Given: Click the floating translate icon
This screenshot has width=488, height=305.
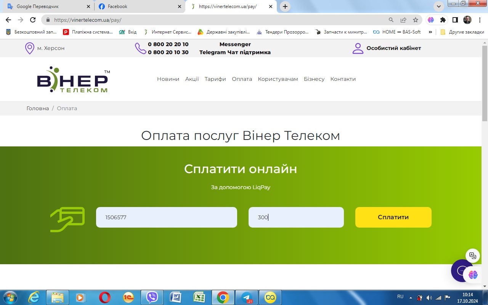Looking at the screenshot, I should pos(473,256).
